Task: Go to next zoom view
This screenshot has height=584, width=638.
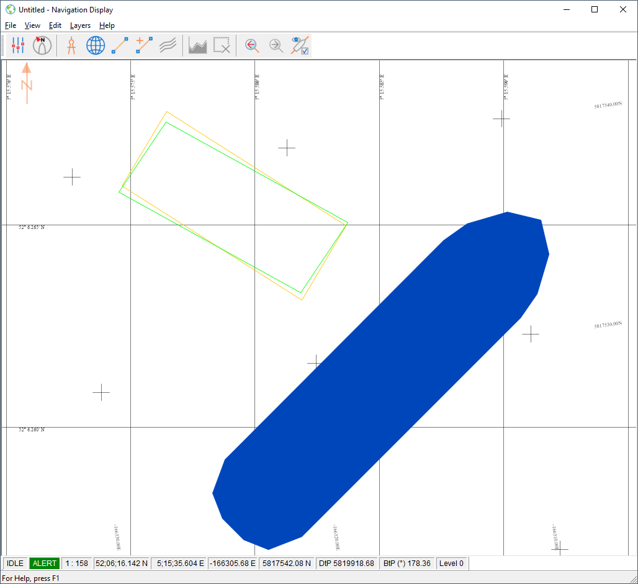Action: 276,45
